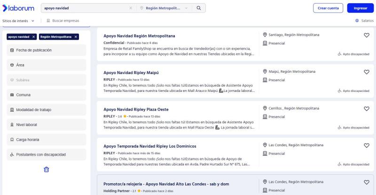The image size is (376, 195).
Task: Click the building icon of Buscar empresas
Action: [x=48, y=21]
